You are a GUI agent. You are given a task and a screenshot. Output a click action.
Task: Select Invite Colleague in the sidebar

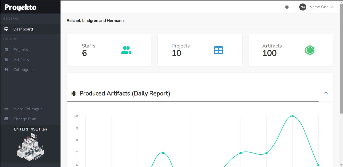coord(30,109)
